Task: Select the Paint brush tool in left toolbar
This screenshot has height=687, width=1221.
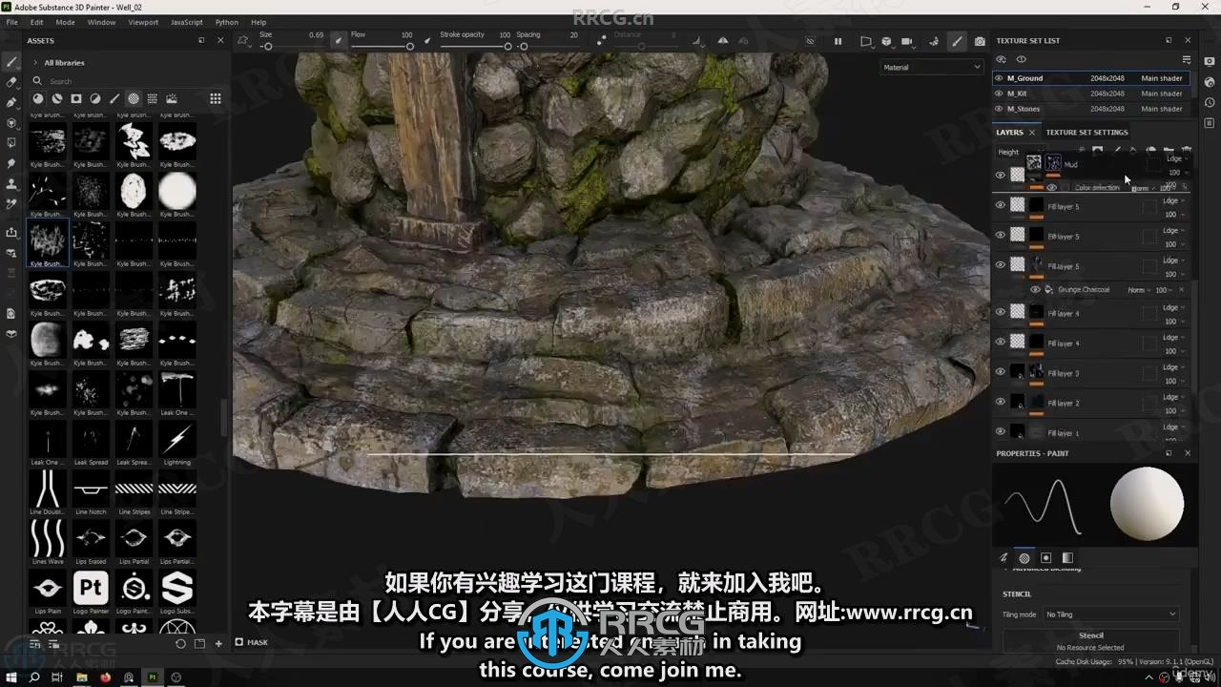Action: [11, 62]
